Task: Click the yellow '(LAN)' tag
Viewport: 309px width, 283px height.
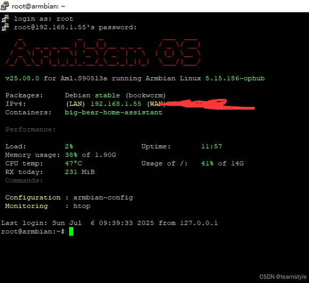Action: 76,104
